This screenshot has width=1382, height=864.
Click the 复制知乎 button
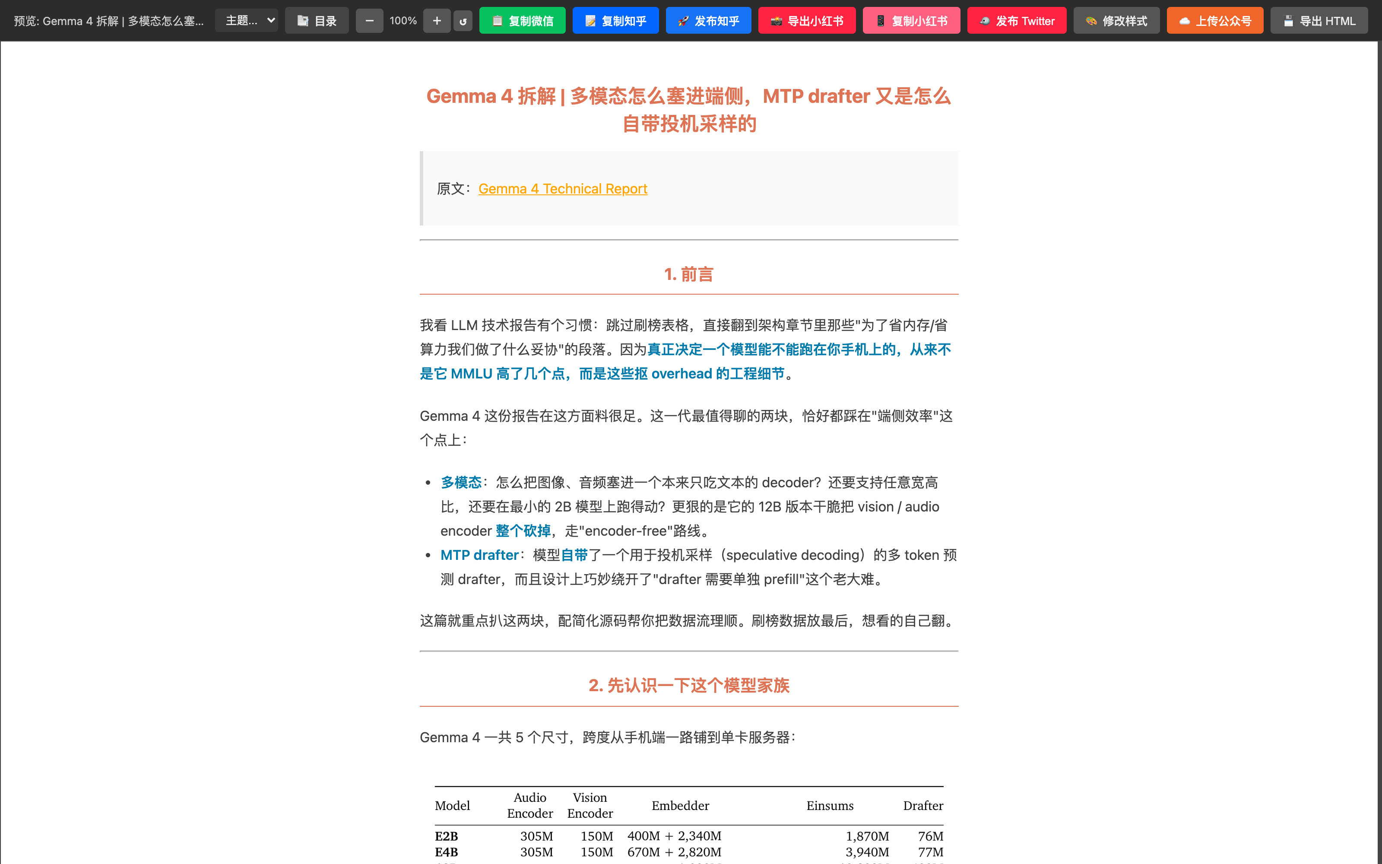[615, 21]
